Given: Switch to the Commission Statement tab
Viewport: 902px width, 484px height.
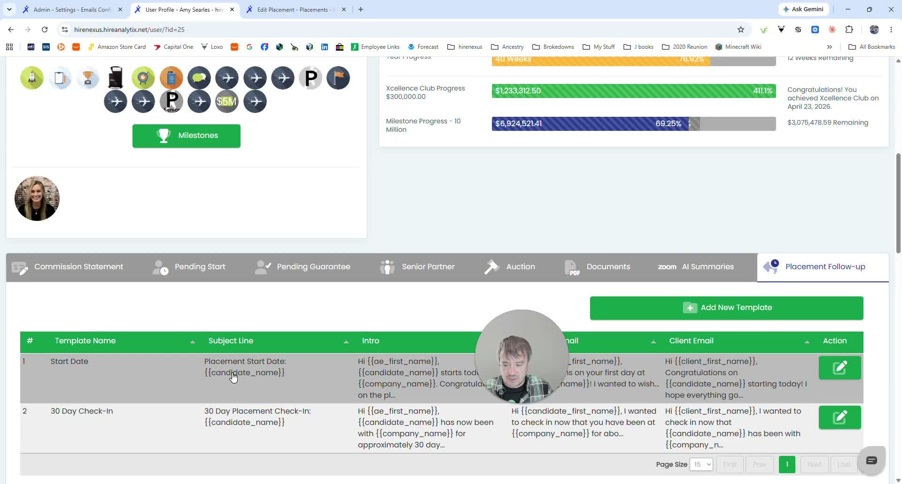Looking at the screenshot, I should point(67,267).
